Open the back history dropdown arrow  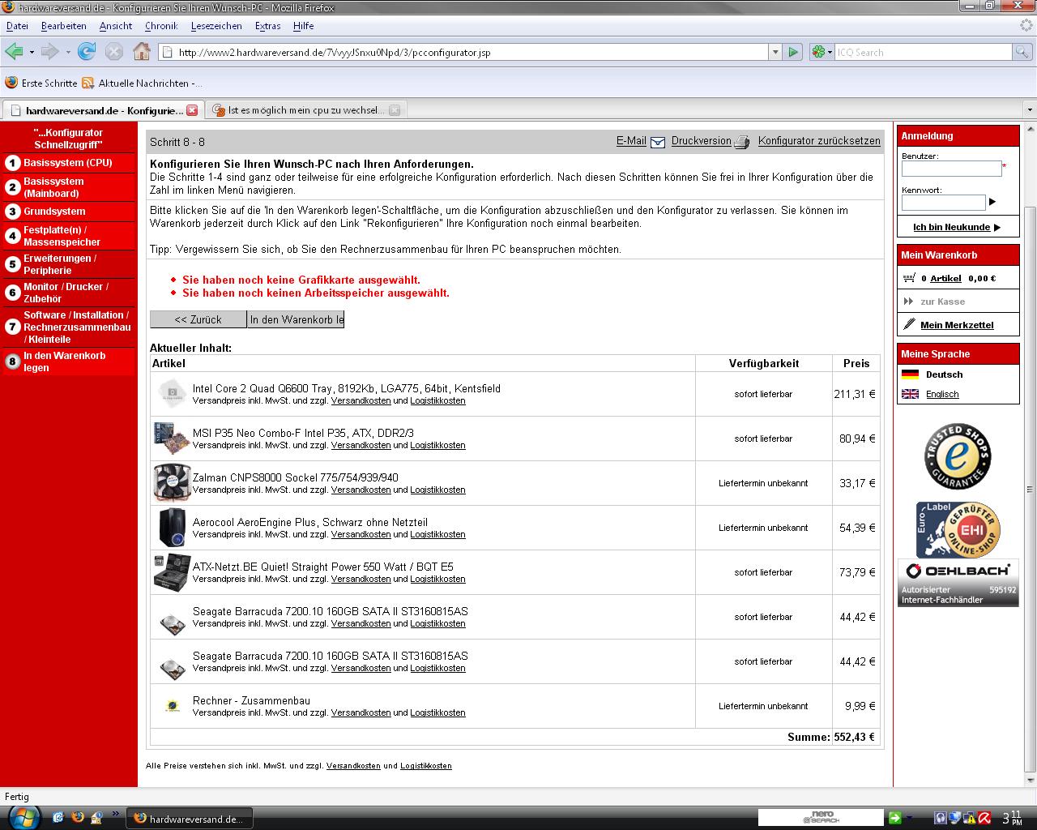[x=32, y=52]
